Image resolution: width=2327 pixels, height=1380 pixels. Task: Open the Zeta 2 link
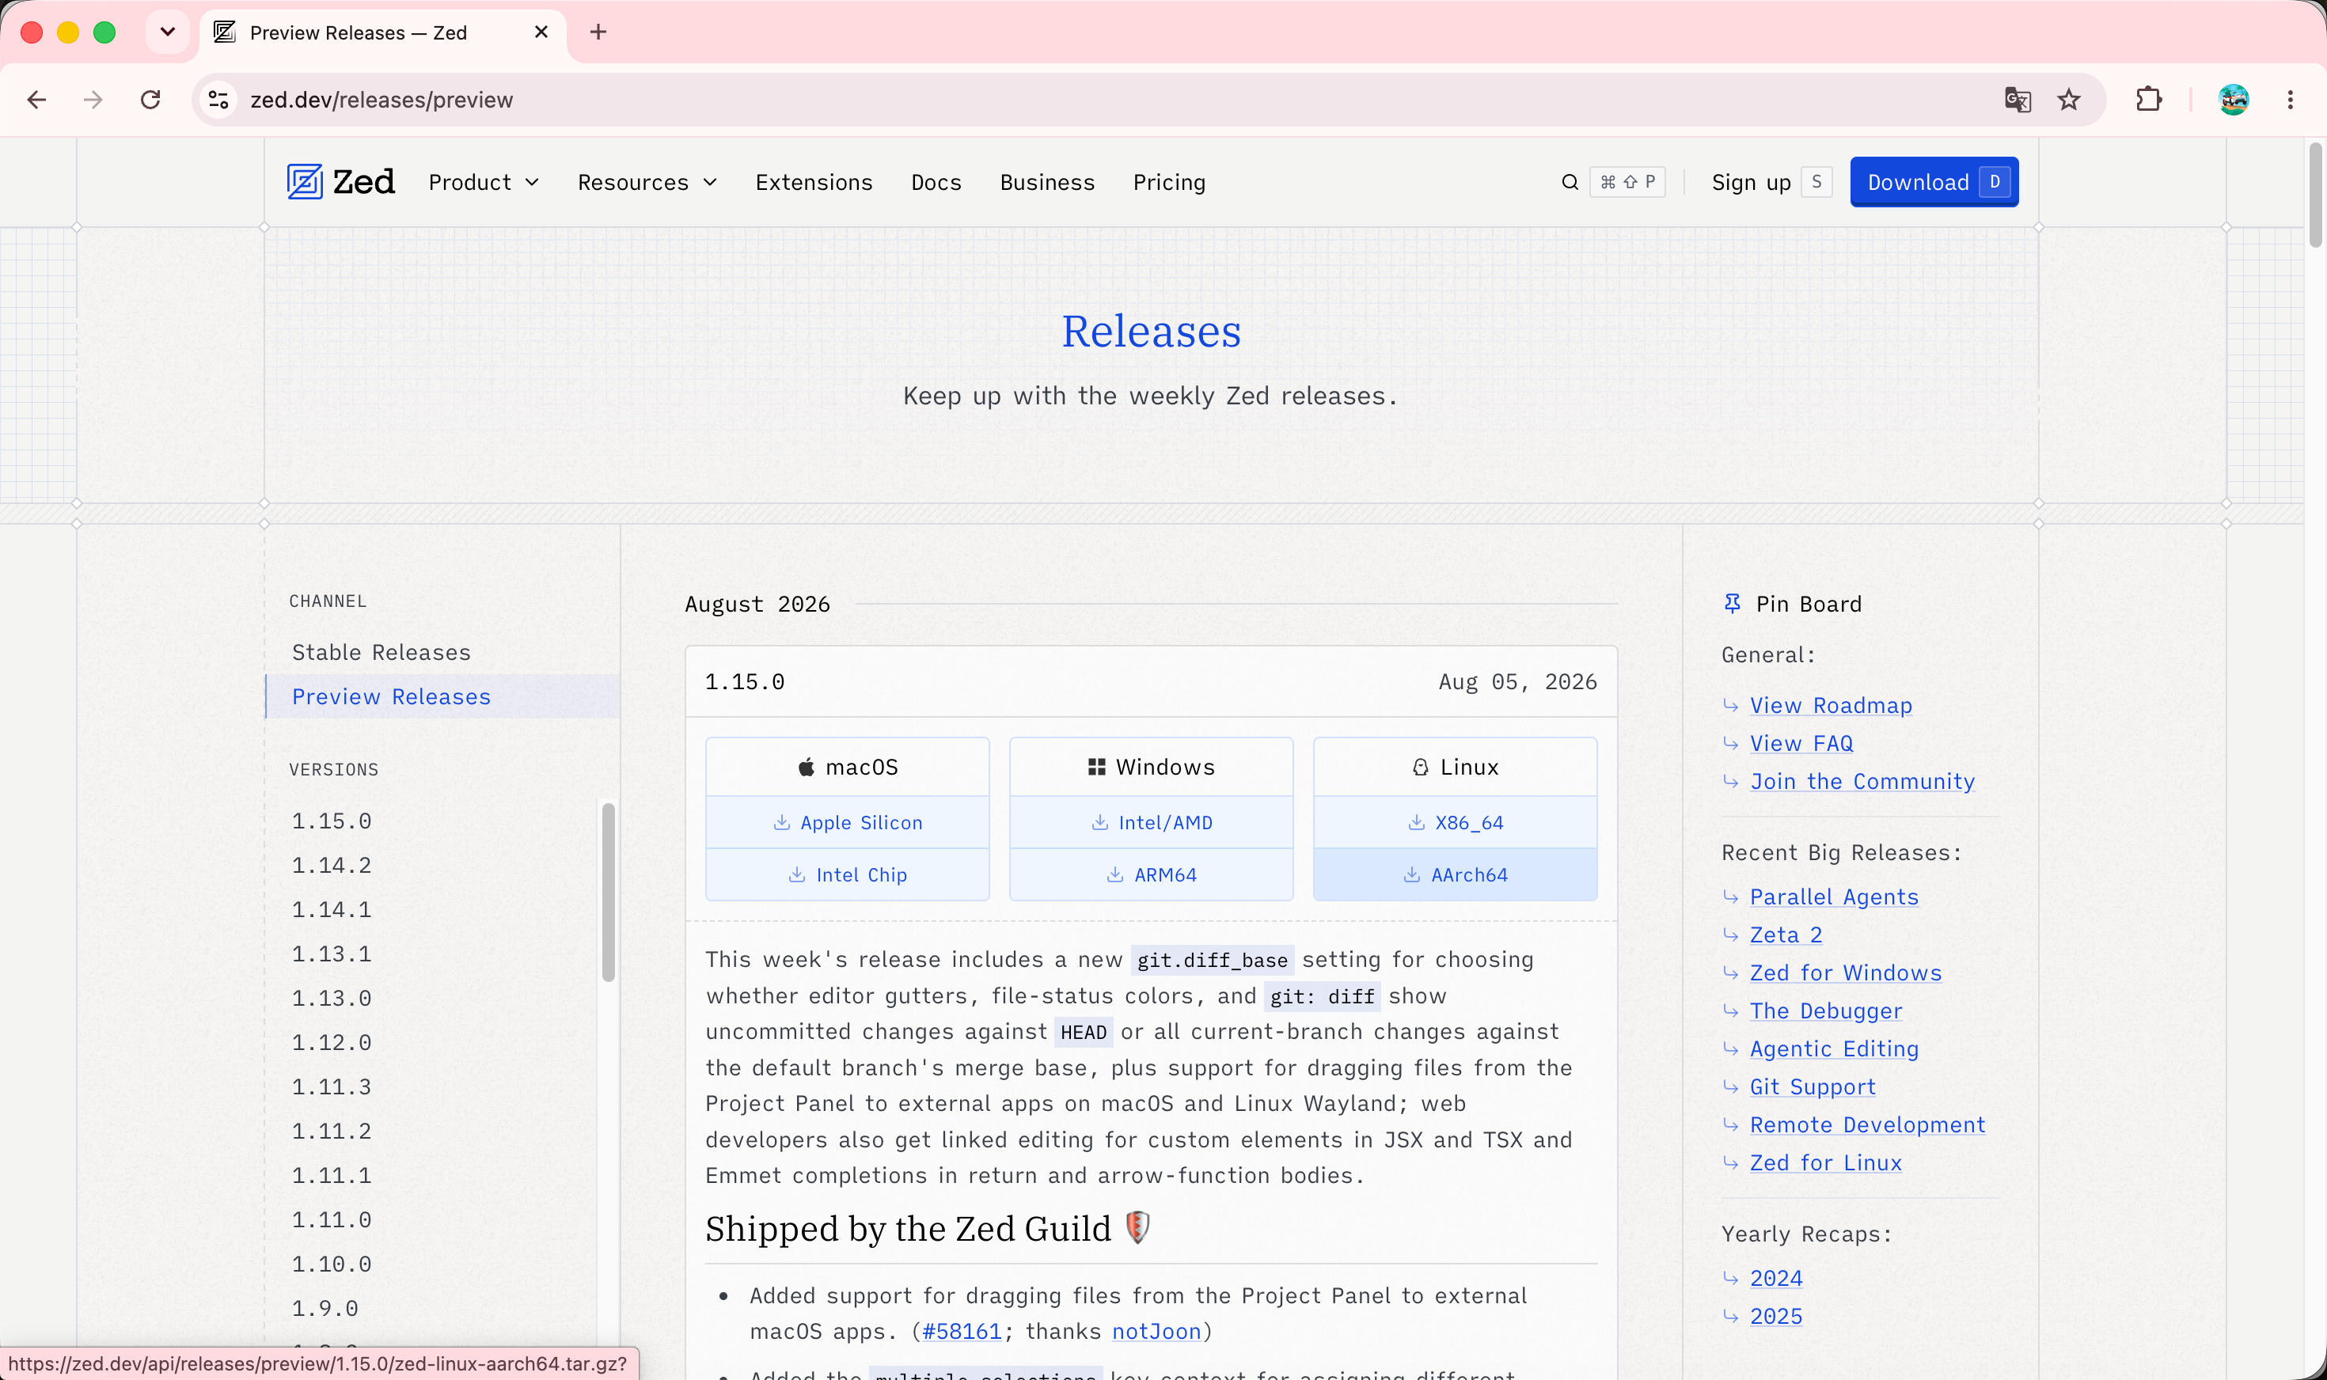tap(1786, 935)
